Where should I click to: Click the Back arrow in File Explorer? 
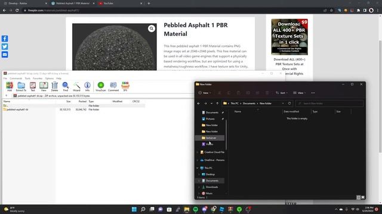[x=199, y=103]
